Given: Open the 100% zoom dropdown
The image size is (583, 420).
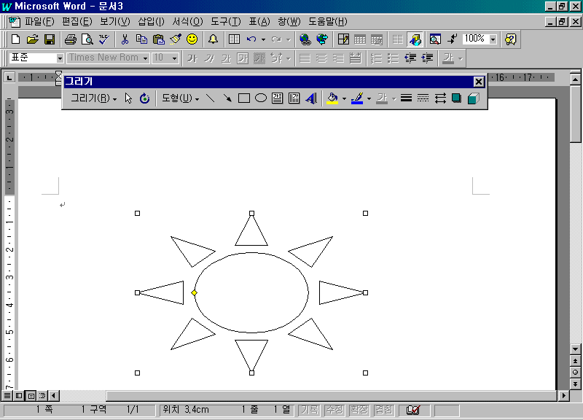Looking at the screenshot, I should click(x=493, y=39).
